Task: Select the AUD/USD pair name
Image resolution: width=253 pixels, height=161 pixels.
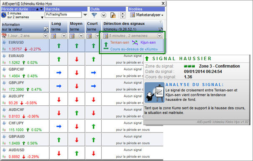Action: click(x=16, y=150)
